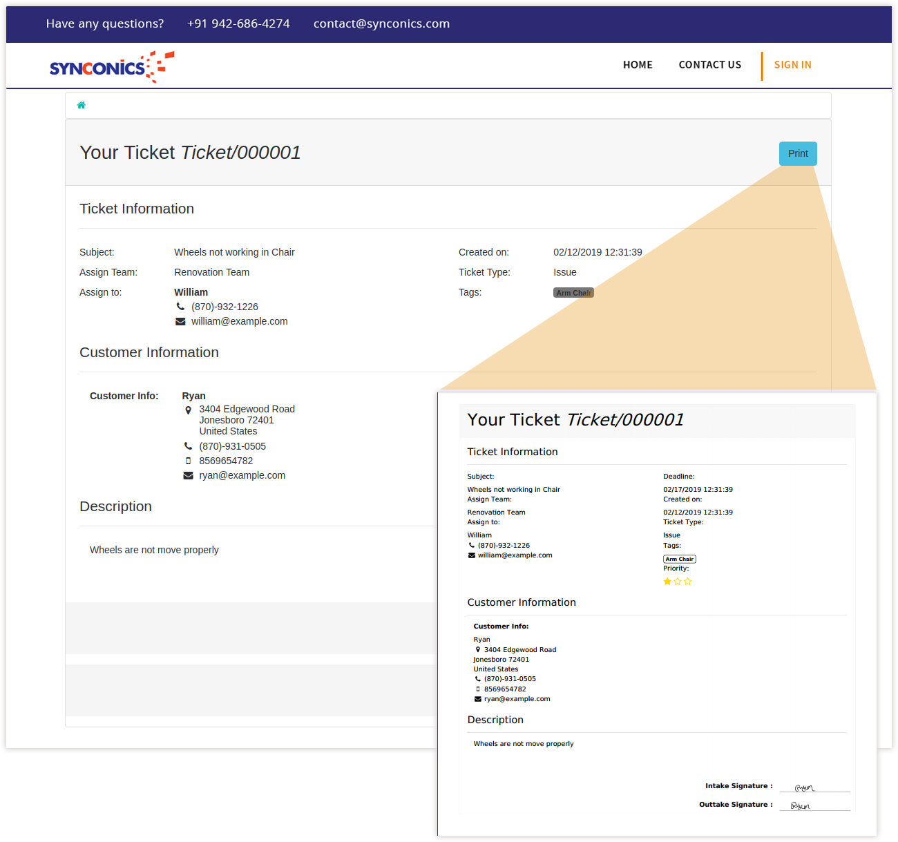This screenshot has height=842, width=898.
Task: Click the Arm Chair tag badge
Action: coord(573,293)
